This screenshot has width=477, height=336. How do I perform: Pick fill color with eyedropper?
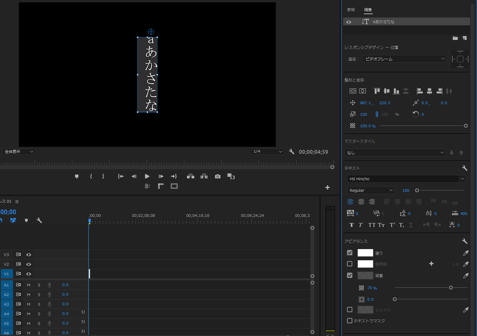pyautogui.click(x=466, y=253)
